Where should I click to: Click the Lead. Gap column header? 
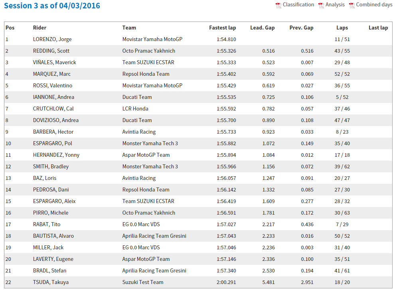point(262,28)
